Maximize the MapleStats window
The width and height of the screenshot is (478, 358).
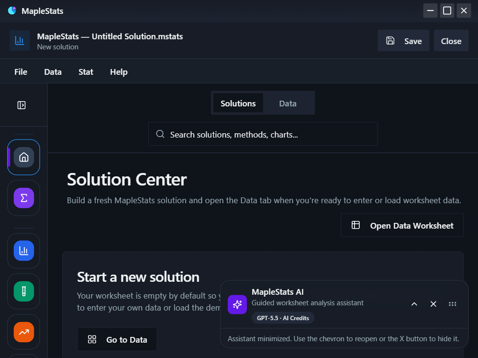point(447,11)
